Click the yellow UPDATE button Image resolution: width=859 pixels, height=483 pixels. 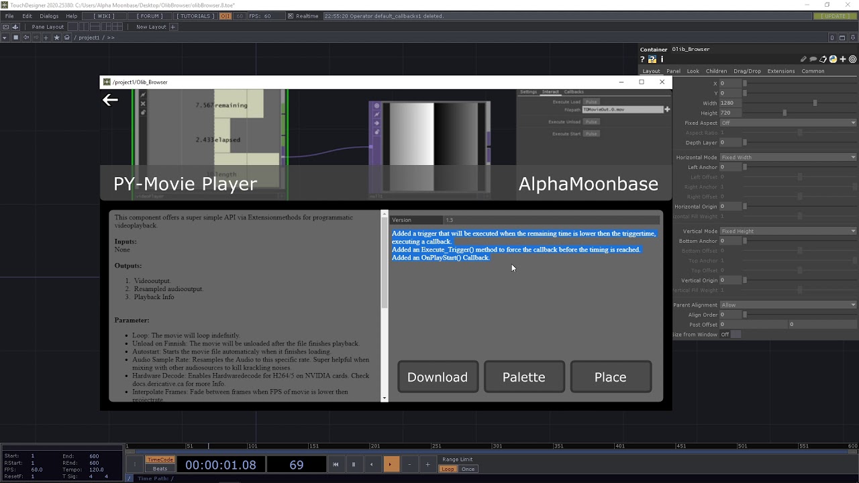point(835,16)
